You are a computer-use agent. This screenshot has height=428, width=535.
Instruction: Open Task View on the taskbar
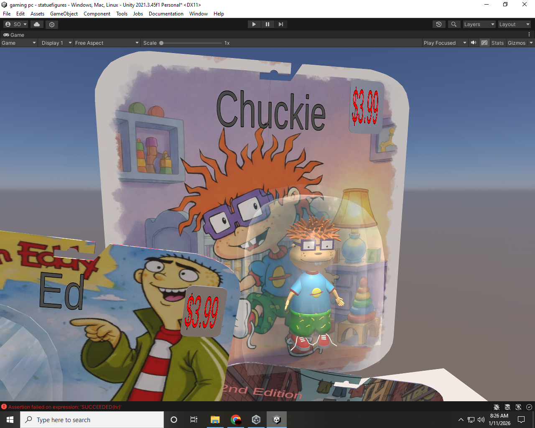tap(194, 420)
